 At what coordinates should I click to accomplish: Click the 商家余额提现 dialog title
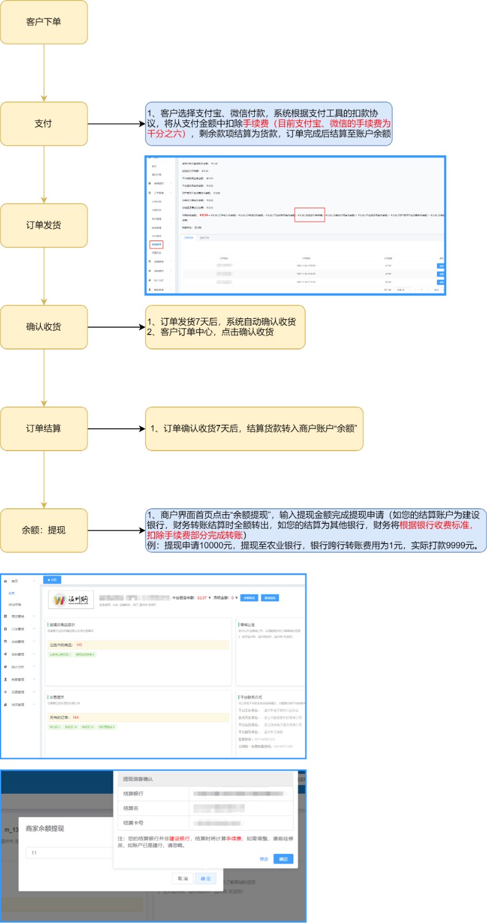[x=45, y=828]
